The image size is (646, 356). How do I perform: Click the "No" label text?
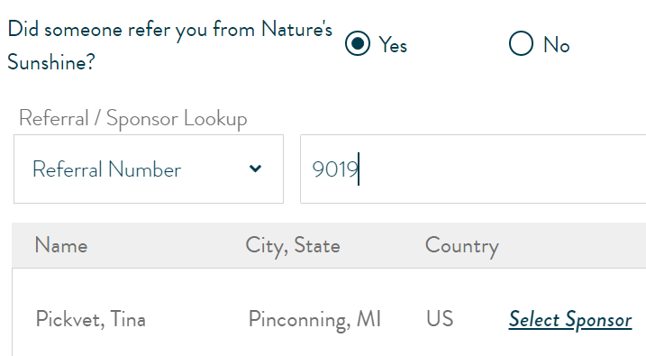[x=556, y=44]
